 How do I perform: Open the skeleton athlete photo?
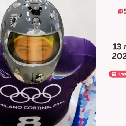48,63
